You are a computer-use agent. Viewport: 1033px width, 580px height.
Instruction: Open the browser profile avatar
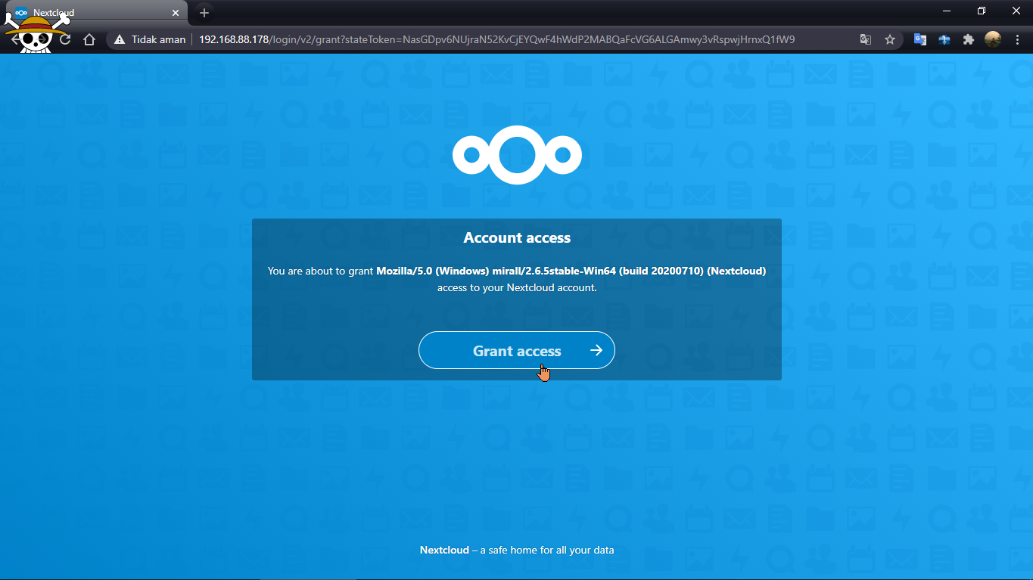pos(993,39)
